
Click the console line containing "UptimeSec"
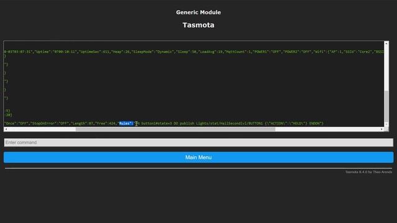(194, 52)
